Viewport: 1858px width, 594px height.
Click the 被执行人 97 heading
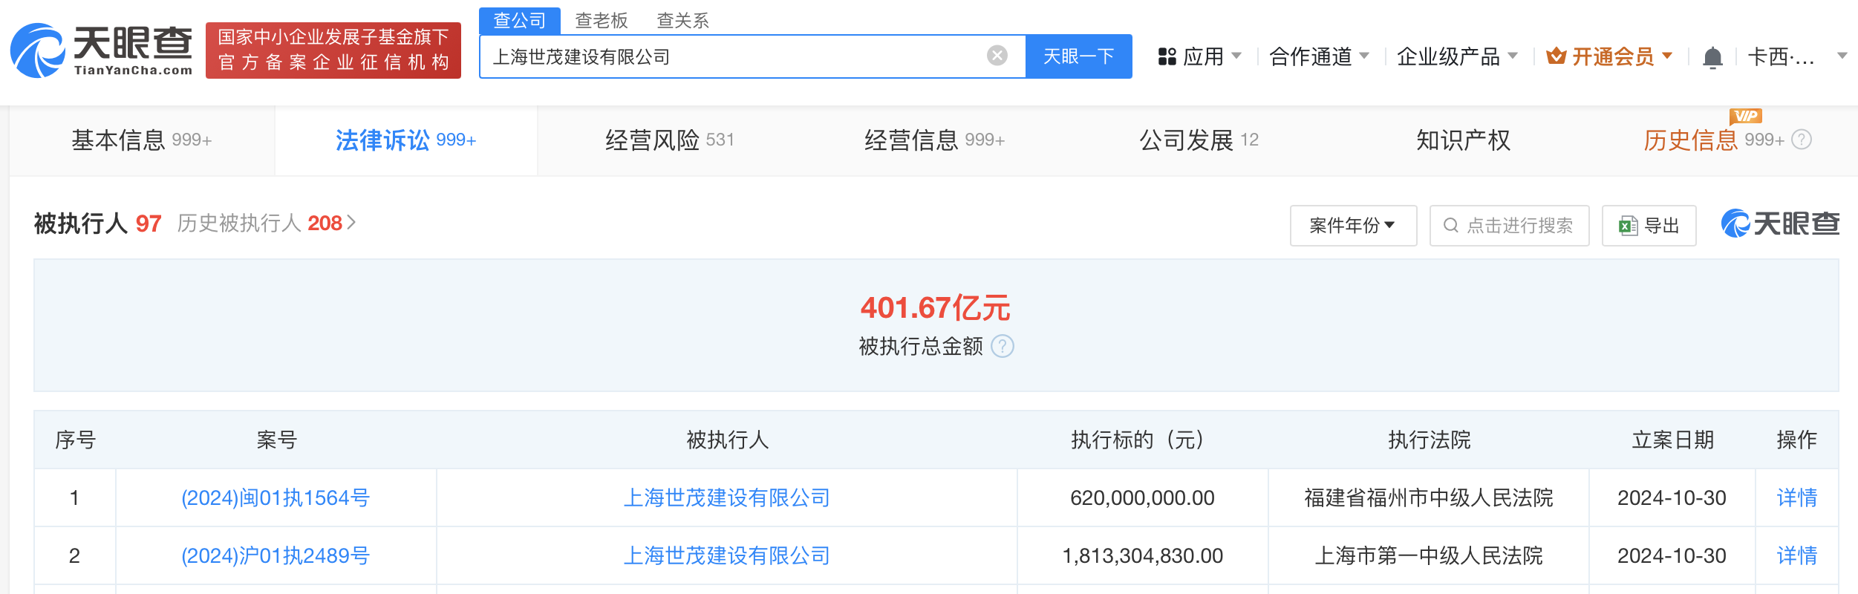click(97, 223)
